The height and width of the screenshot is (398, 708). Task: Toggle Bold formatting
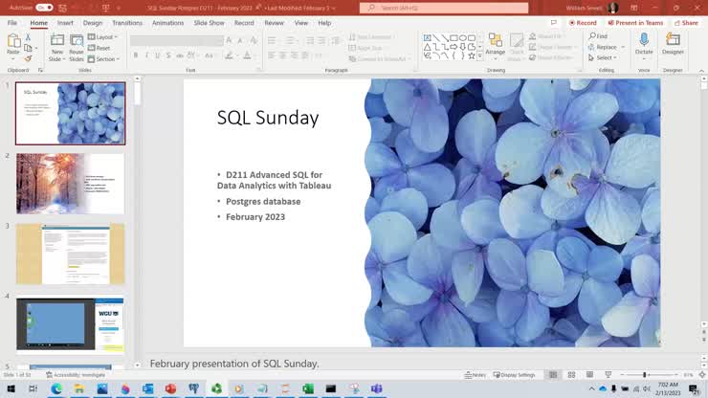tap(136, 55)
